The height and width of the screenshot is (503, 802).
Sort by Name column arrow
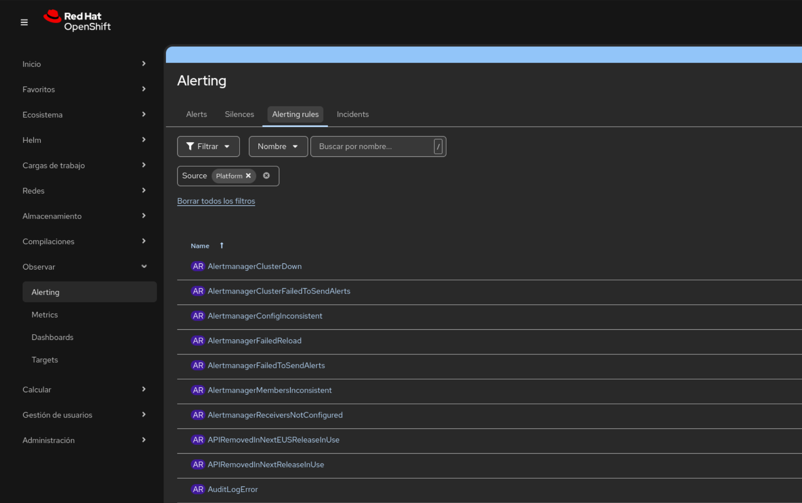click(222, 246)
